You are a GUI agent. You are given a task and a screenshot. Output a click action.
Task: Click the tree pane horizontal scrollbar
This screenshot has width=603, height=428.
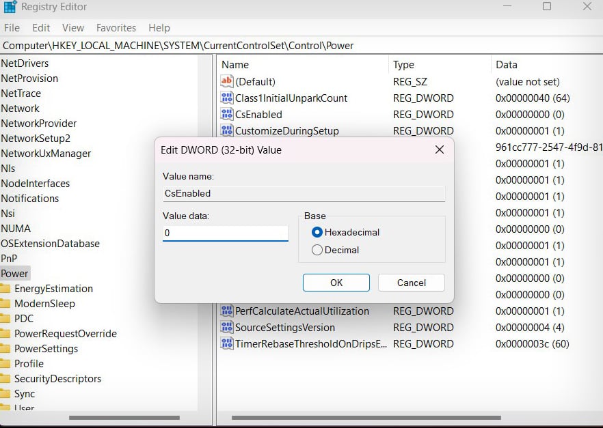point(124,417)
